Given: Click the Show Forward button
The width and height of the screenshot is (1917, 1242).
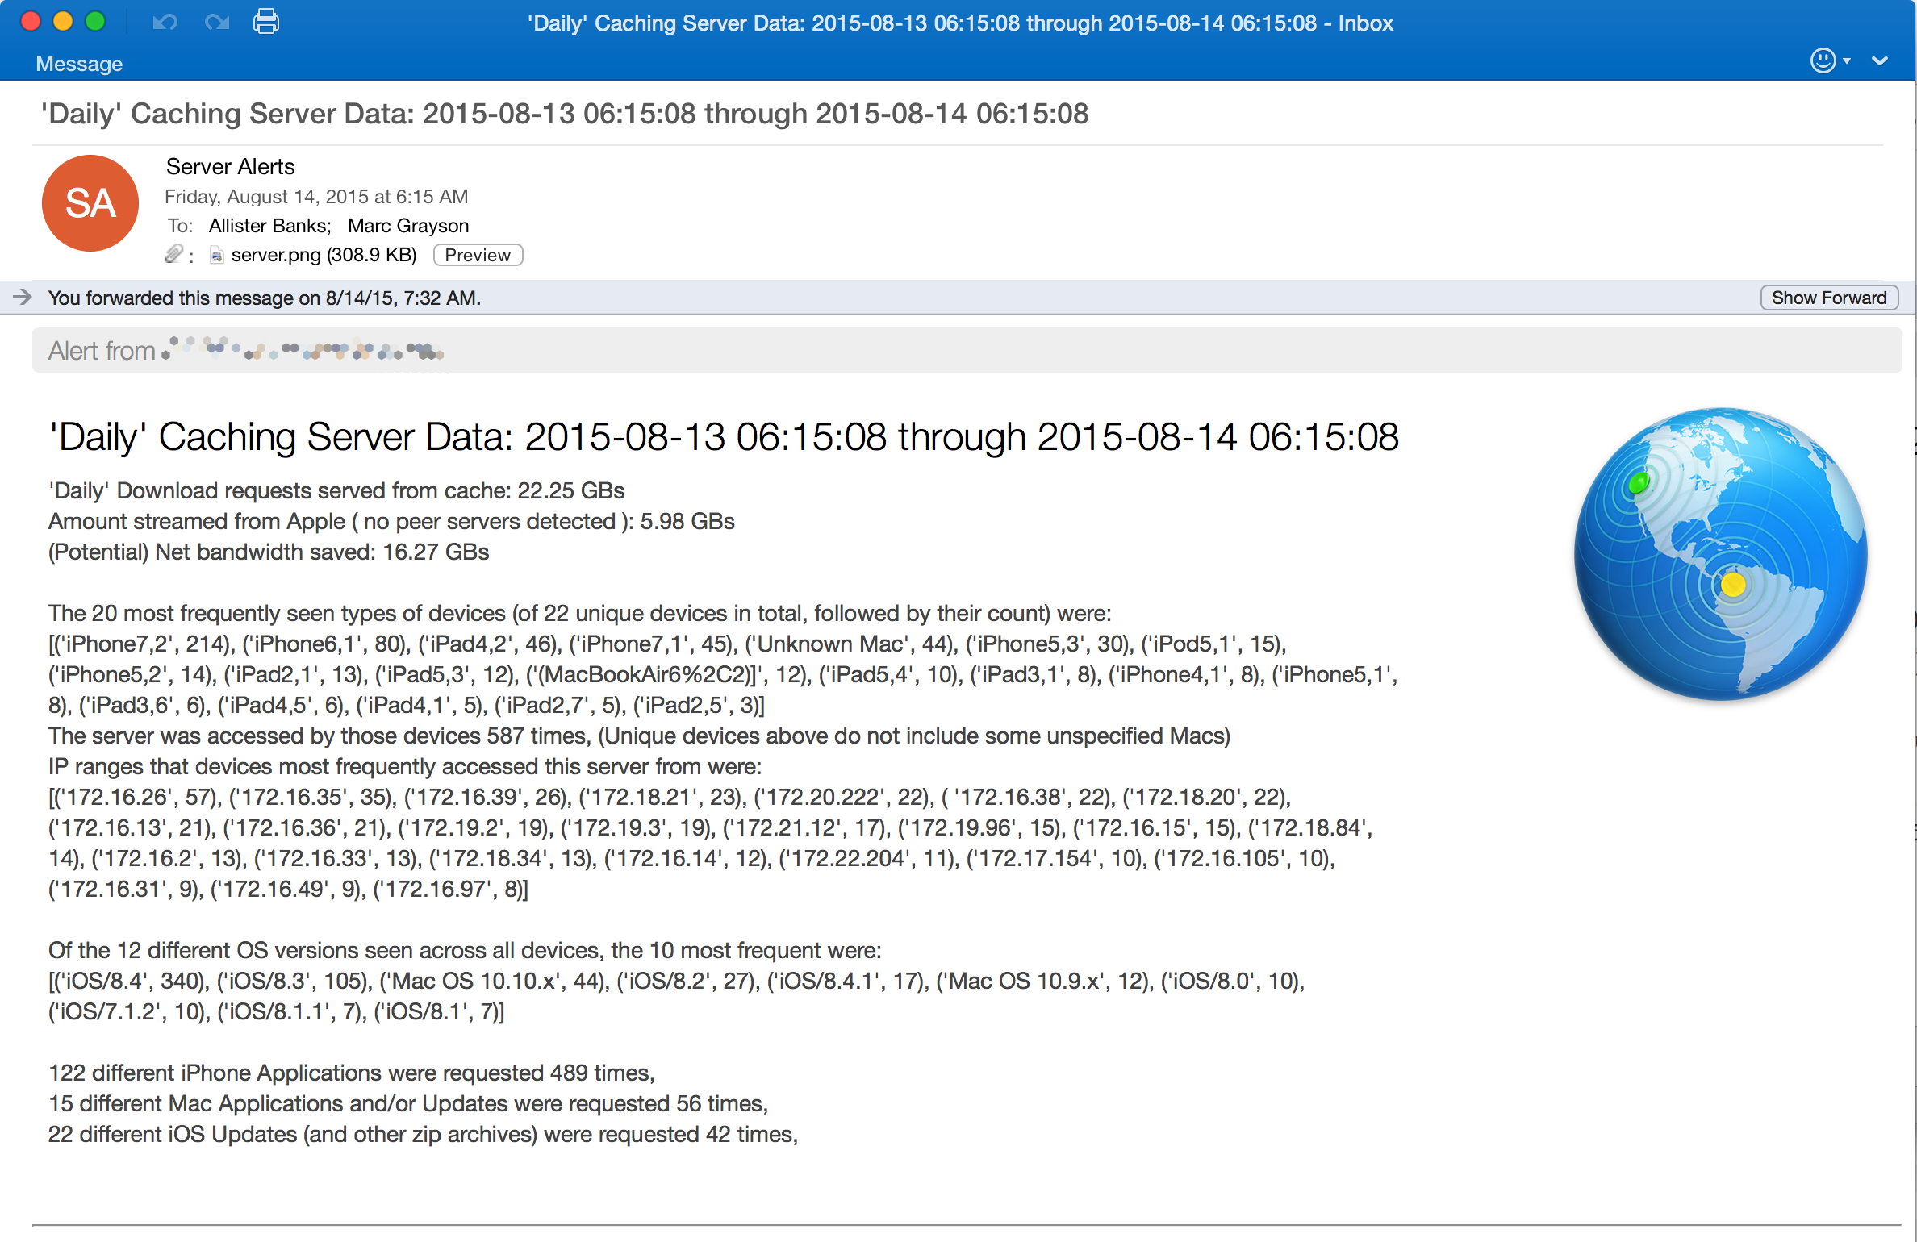Looking at the screenshot, I should pyautogui.click(x=1828, y=298).
